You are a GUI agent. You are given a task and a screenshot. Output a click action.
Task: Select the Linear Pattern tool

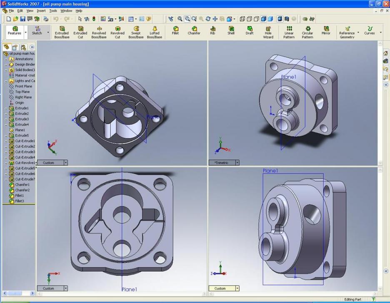(x=289, y=32)
